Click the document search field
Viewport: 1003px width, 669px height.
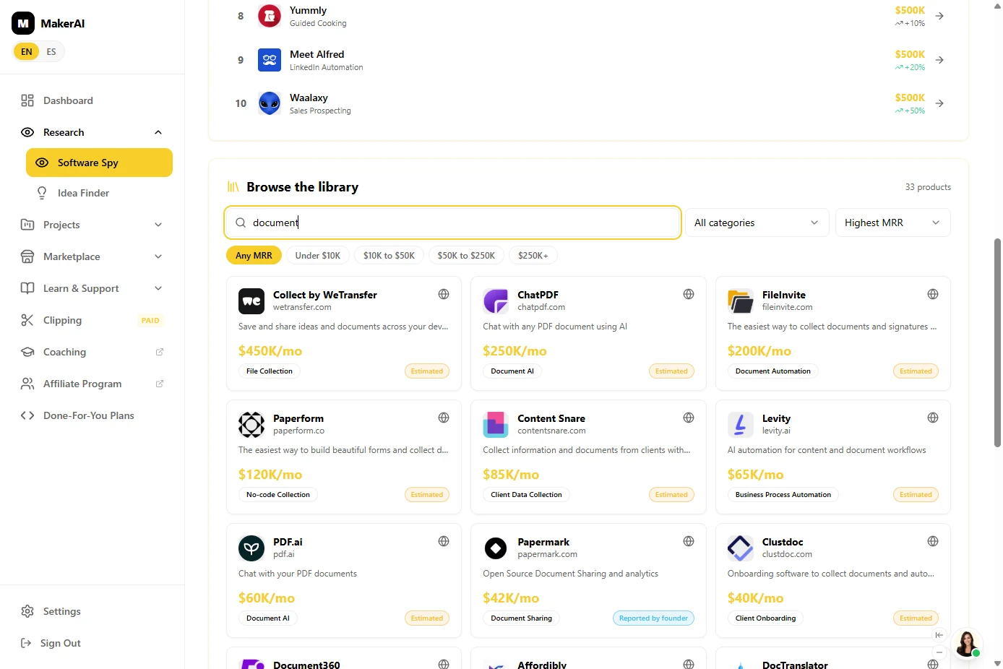(x=453, y=223)
